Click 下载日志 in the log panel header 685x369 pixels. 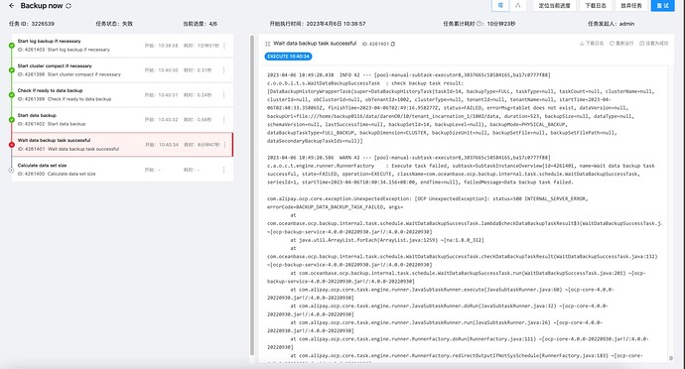pos(592,44)
